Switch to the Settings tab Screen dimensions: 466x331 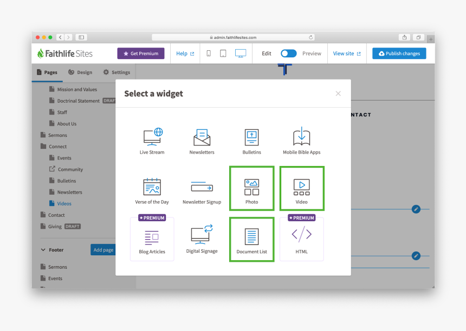click(116, 72)
